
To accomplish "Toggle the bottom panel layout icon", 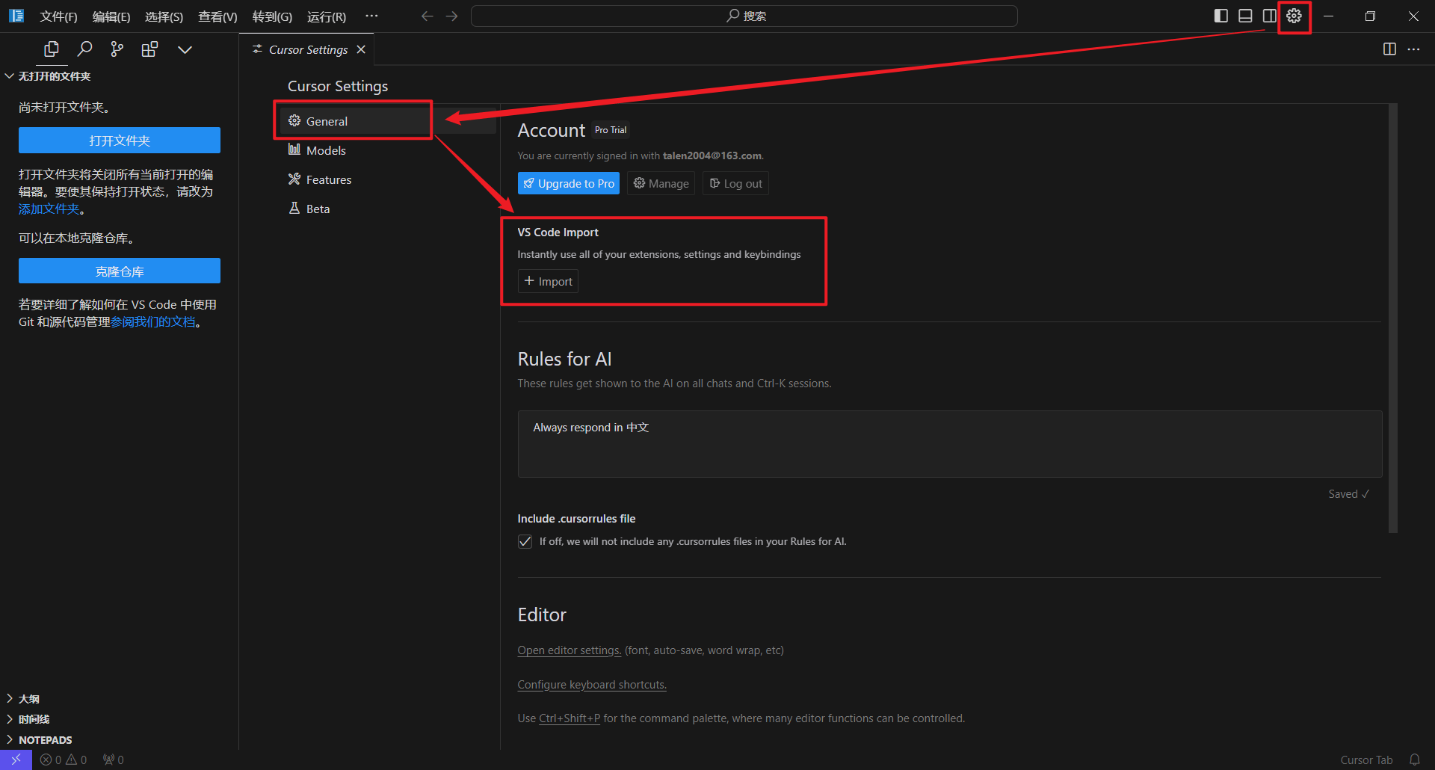I will click(x=1245, y=16).
